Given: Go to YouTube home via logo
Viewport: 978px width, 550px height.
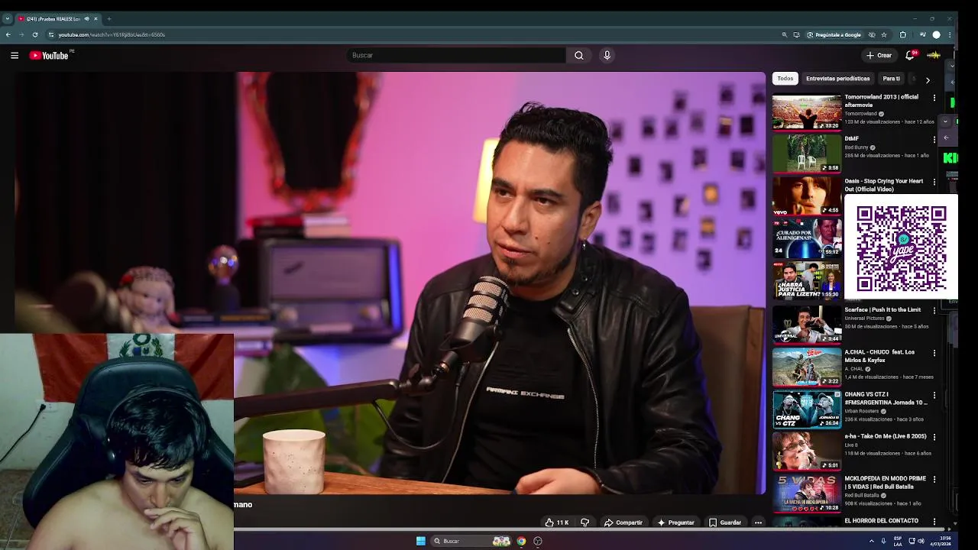Looking at the screenshot, I should click(50, 55).
